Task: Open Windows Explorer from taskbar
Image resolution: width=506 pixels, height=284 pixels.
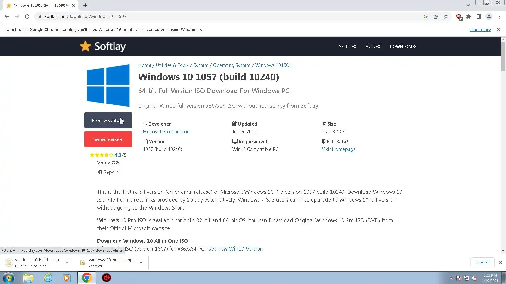Action: [28, 278]
